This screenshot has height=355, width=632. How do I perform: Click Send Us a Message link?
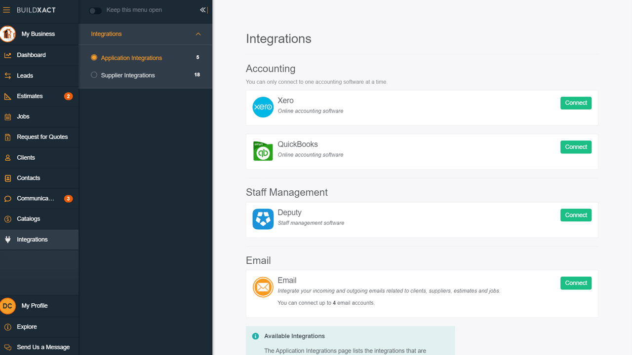click(43, 347)
